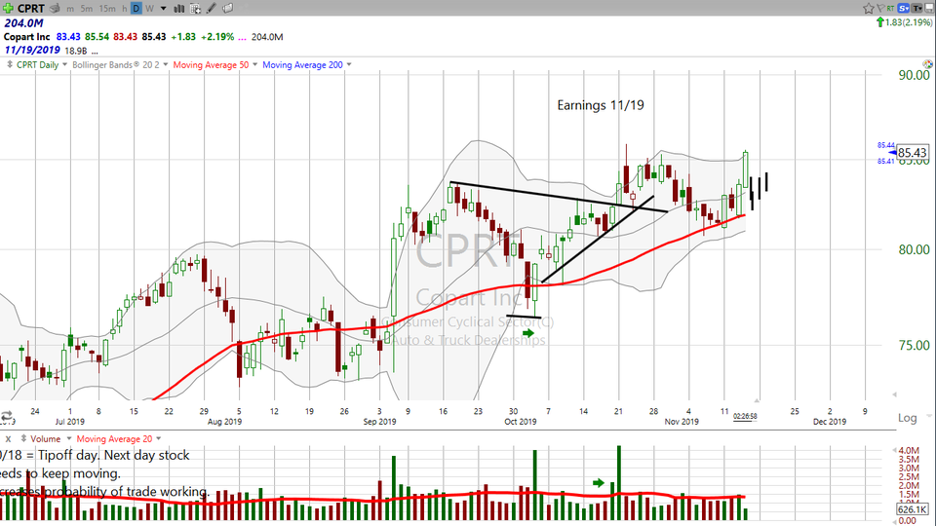Switch to the 5m timeframe
The width and height of the screenshot is (936, 526).
coord(87,9)
